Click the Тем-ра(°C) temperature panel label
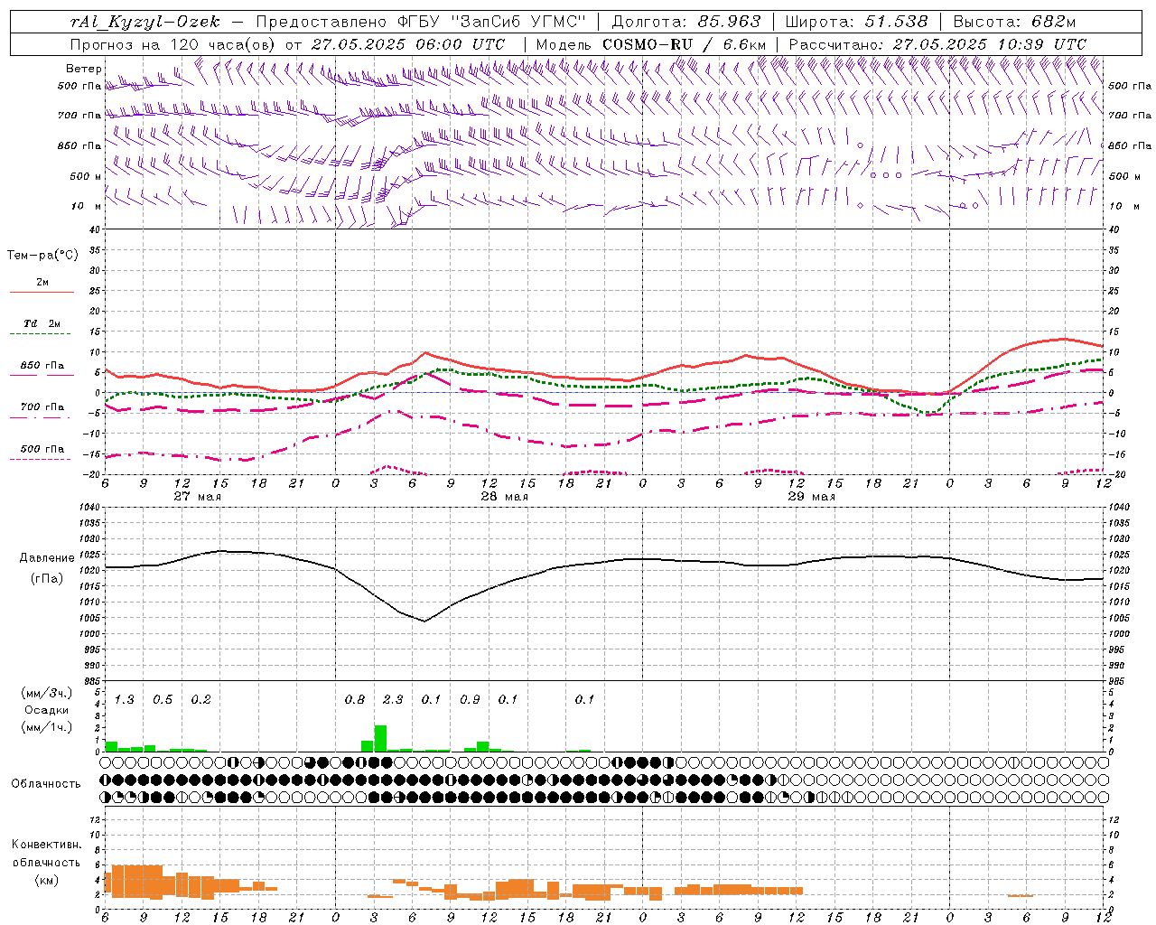1156x925 pixels. tap(42, 256)
